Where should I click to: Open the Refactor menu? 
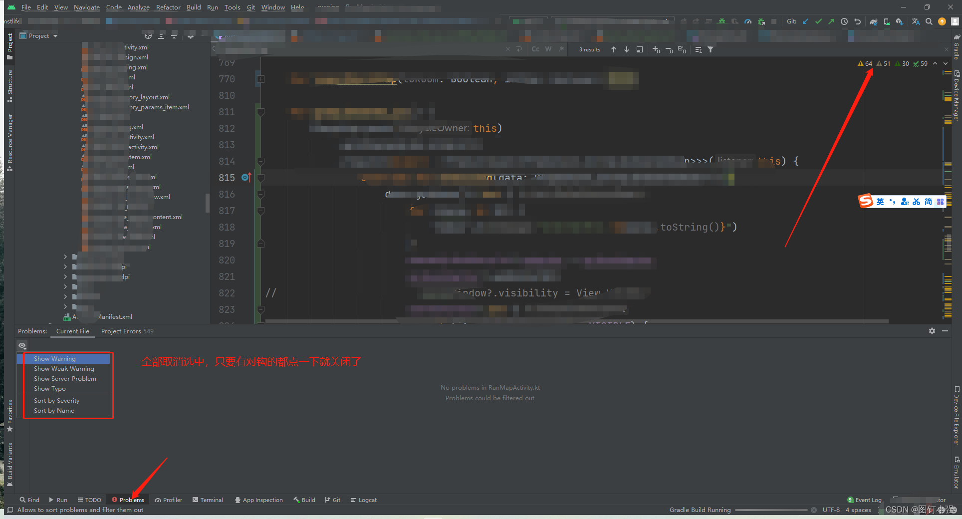168,7
